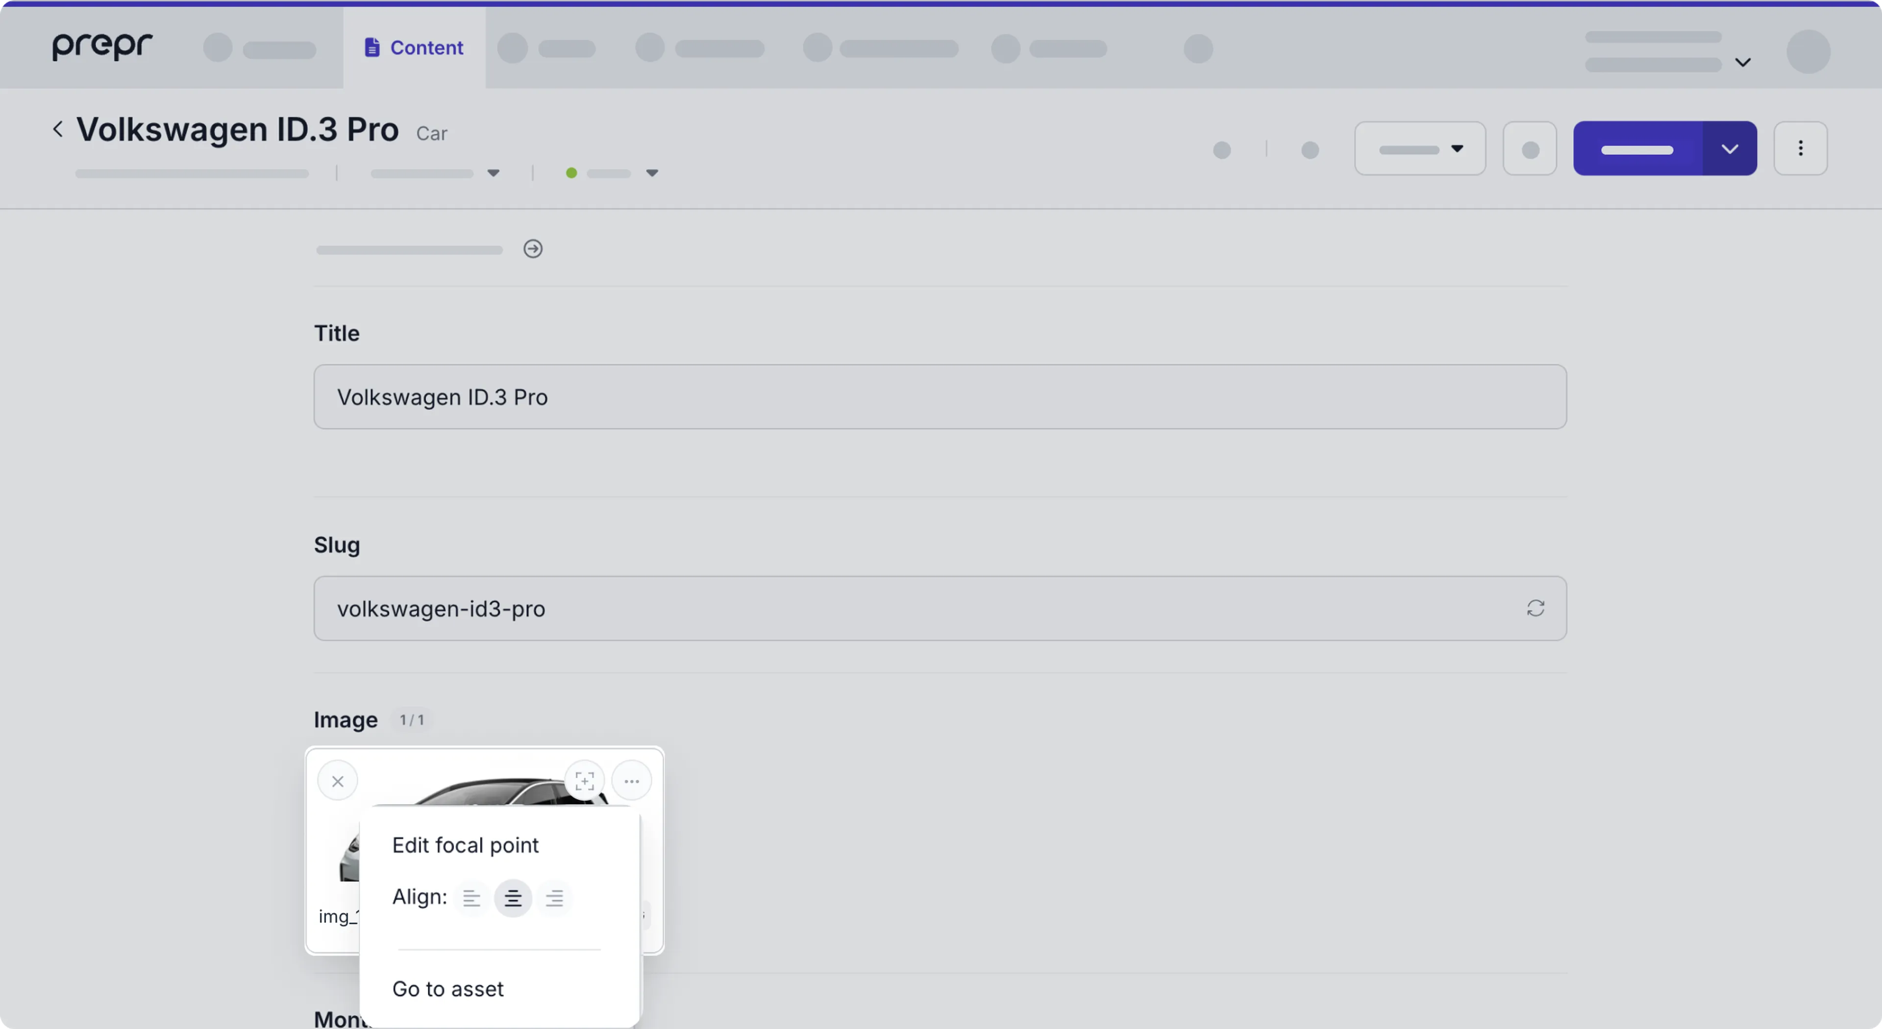Click the prepr logo

[101, 46]
